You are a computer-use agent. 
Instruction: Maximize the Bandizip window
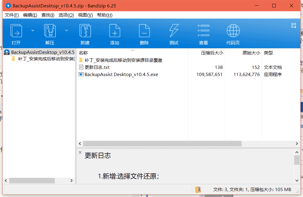274,6
